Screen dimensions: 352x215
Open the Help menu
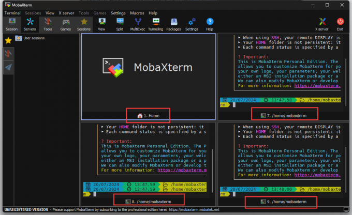pyautogui.click(x=153, y=13)
